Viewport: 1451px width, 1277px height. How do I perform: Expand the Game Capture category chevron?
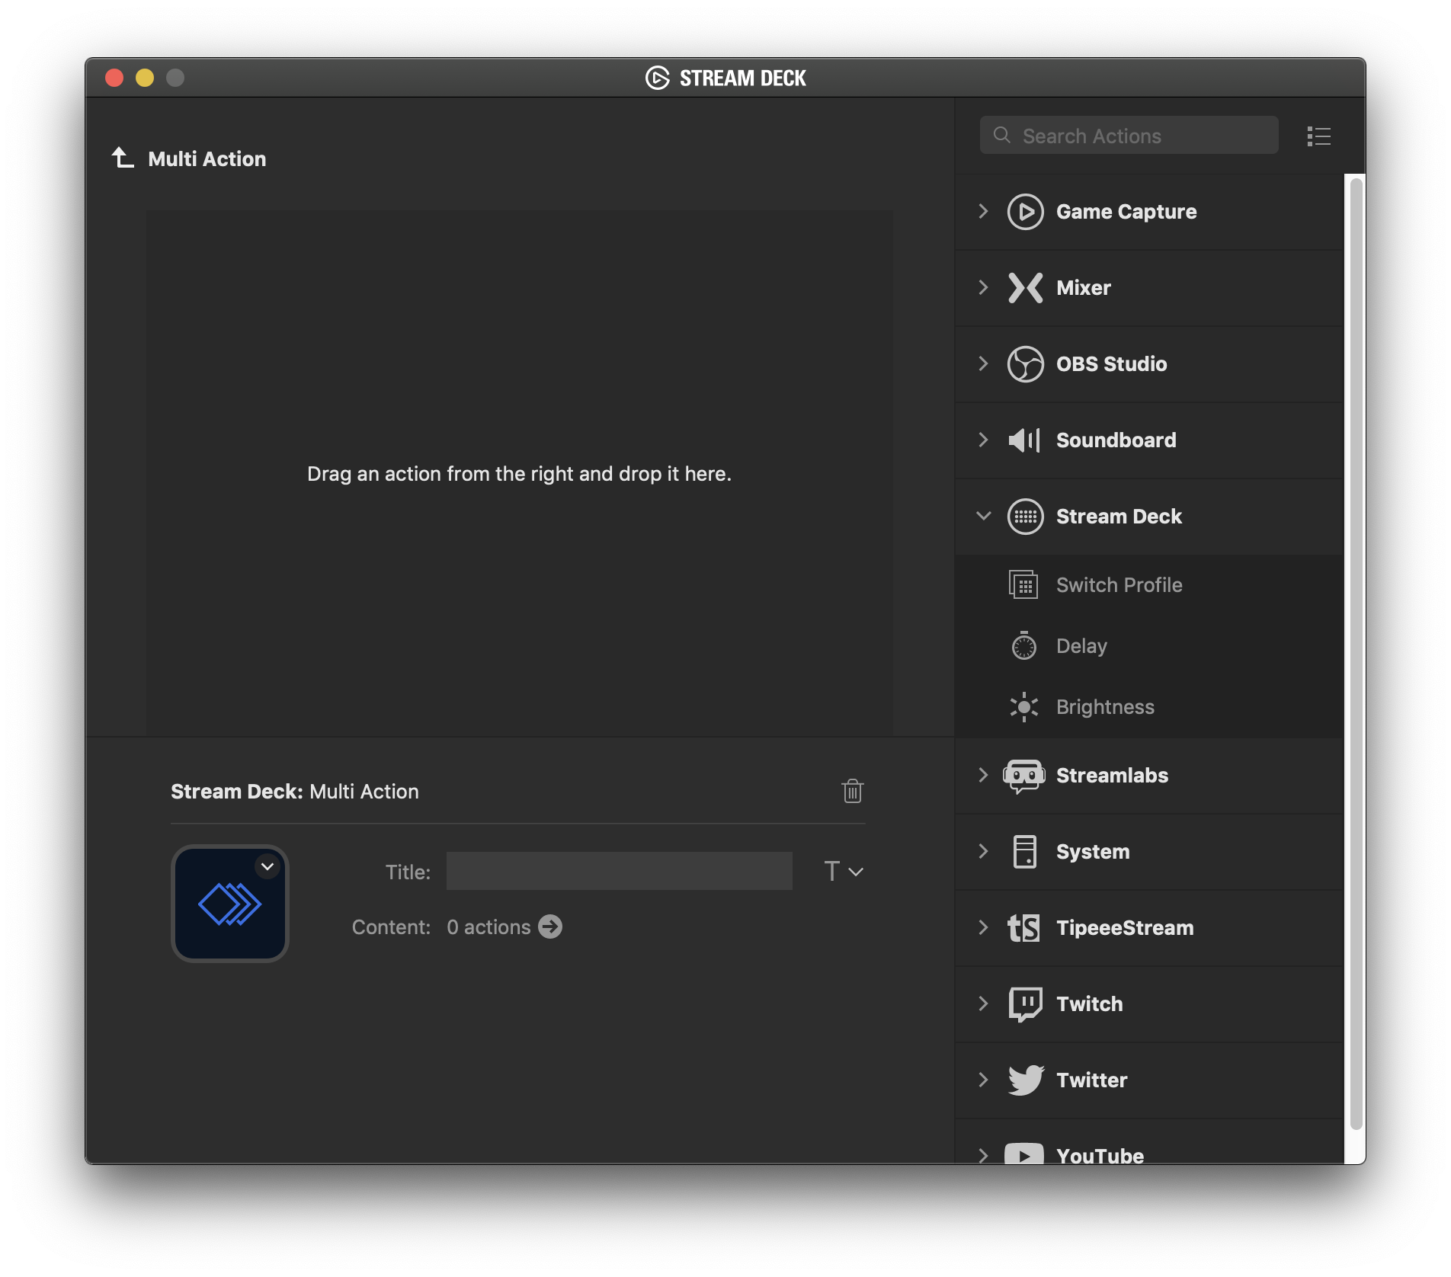(983, 212)
